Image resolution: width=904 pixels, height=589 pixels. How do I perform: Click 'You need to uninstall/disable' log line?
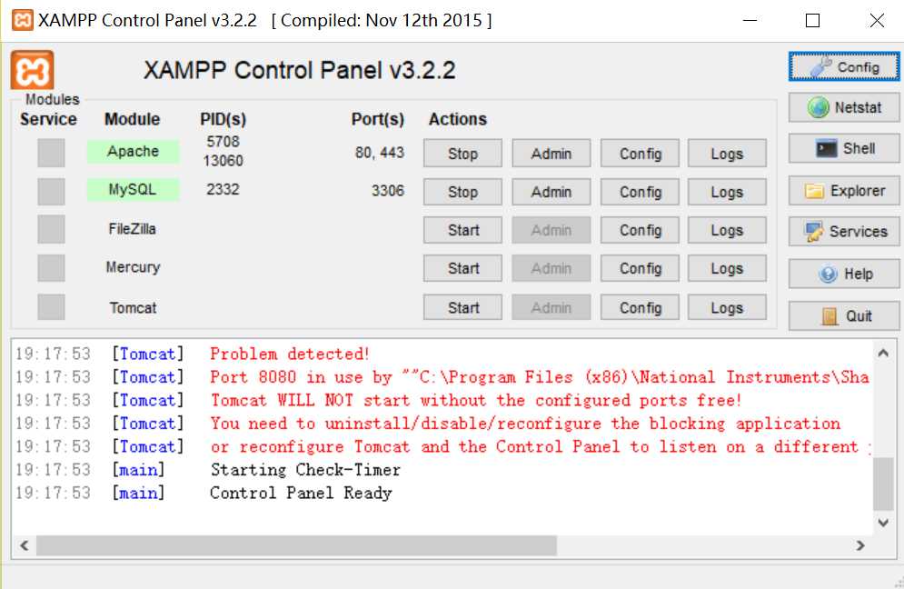tap(525, 424)
